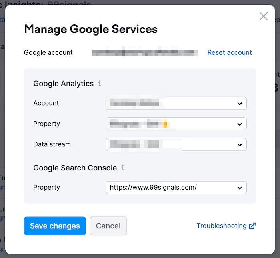The image size is (280, 258).
Task: Click the external link icon beside Troubleshooting
Action: pyautogui.click(x=252, y=226)
